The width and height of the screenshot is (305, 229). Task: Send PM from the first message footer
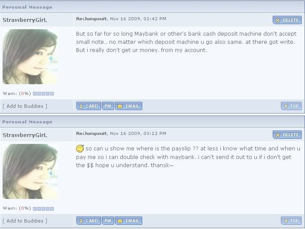[108, 106]
